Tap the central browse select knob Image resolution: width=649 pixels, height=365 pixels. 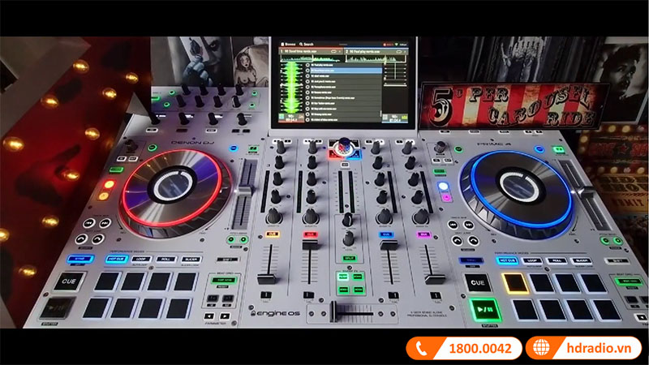coord(344,145)
